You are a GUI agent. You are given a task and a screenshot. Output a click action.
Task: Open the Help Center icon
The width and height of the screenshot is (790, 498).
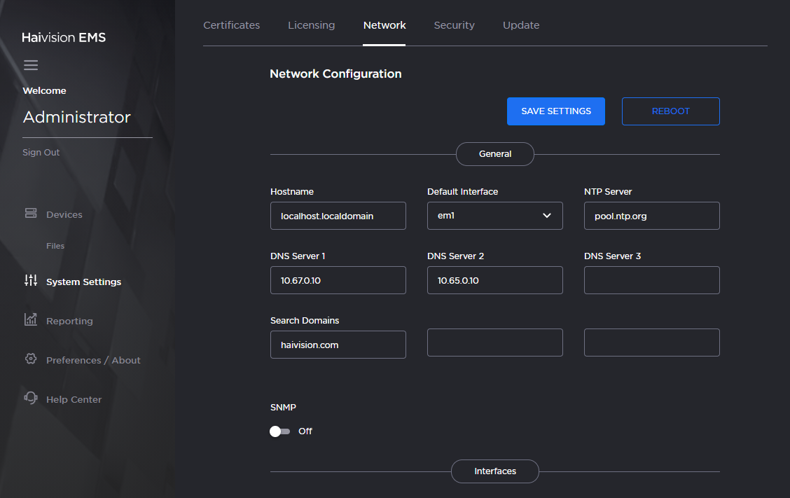coord(31,399)
